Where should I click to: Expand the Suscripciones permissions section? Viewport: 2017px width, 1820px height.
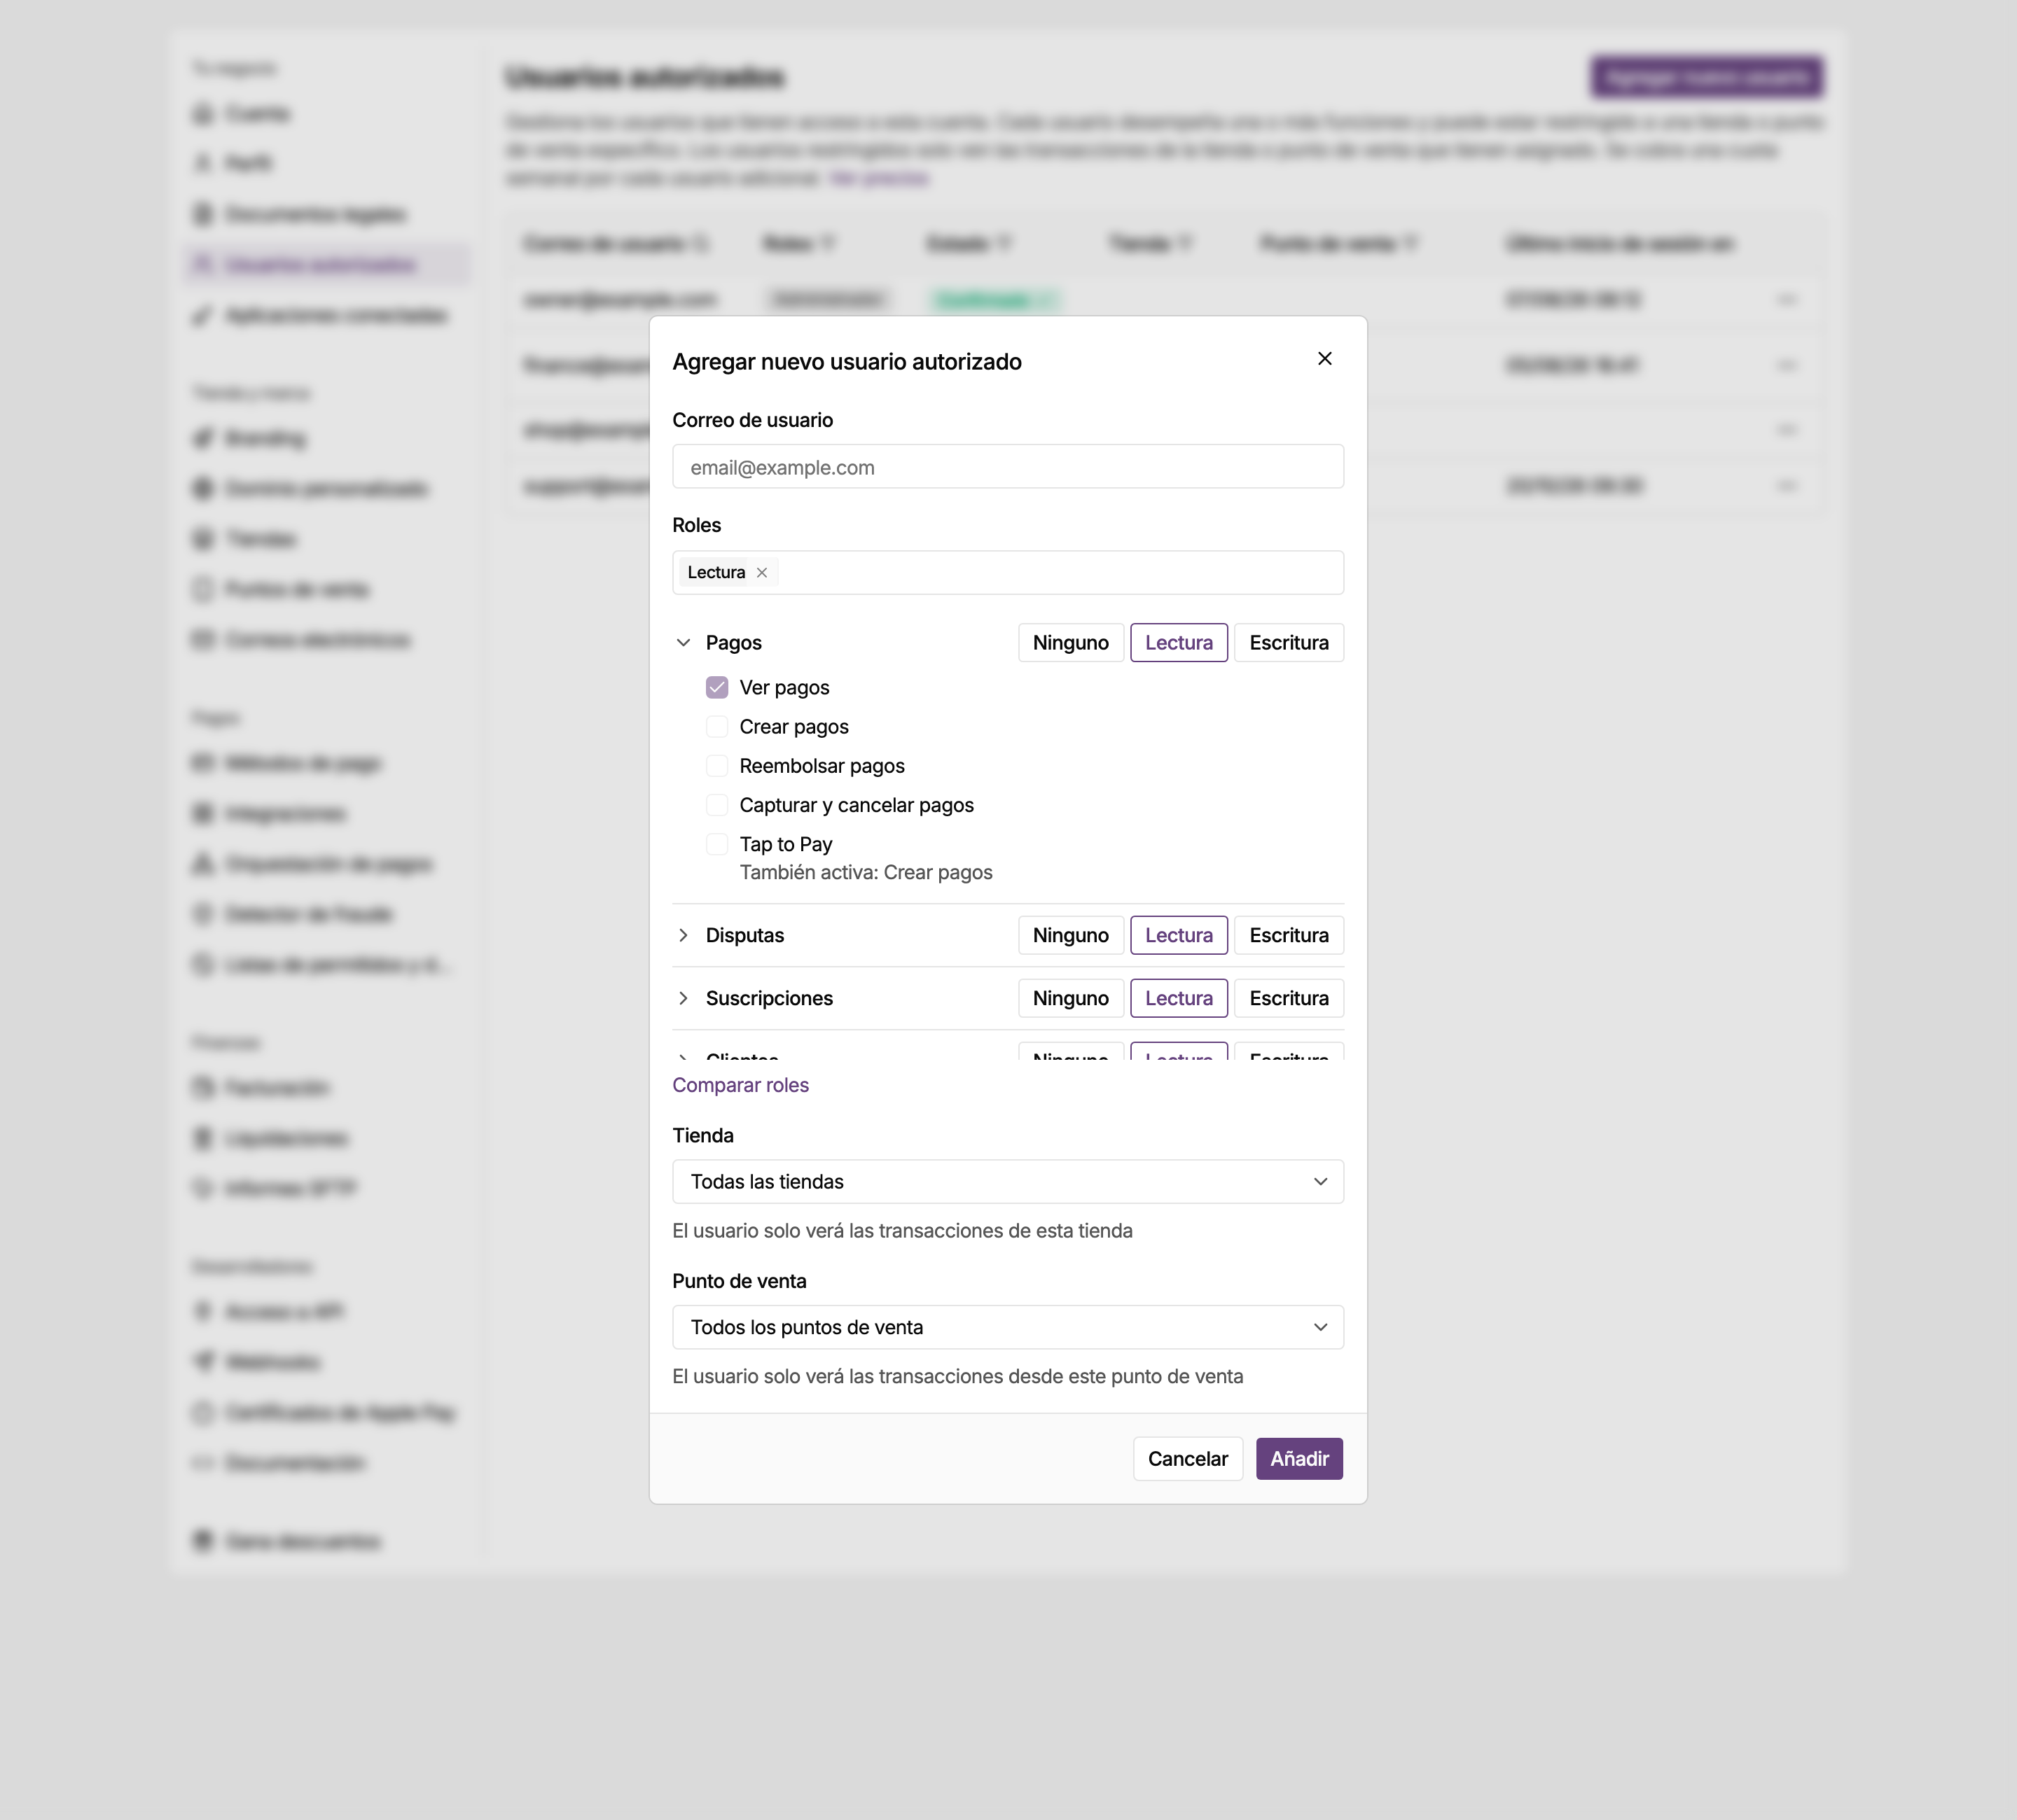[x=684, y=999]
